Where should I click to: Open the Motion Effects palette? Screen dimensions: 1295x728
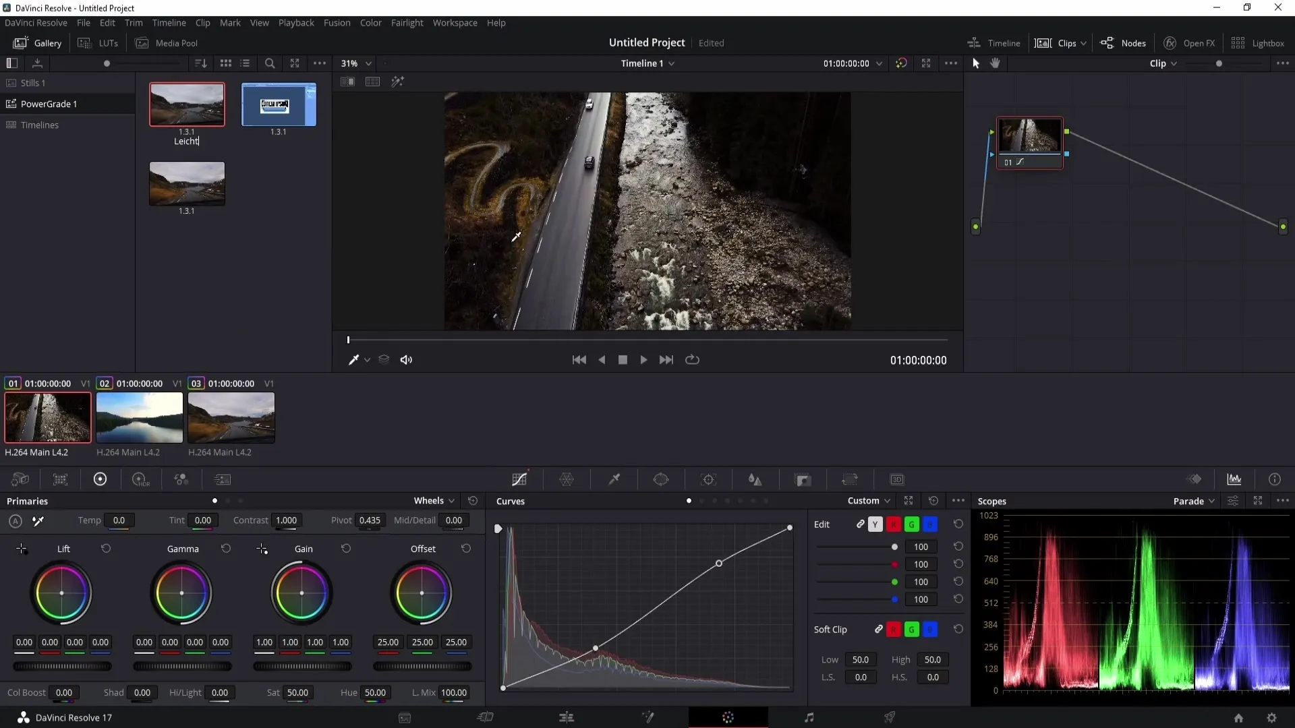[x=223, y=479]
